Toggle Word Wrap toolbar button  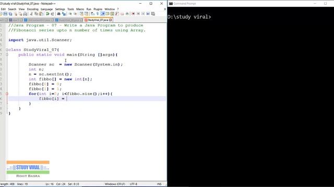click(x=92, y=14)
